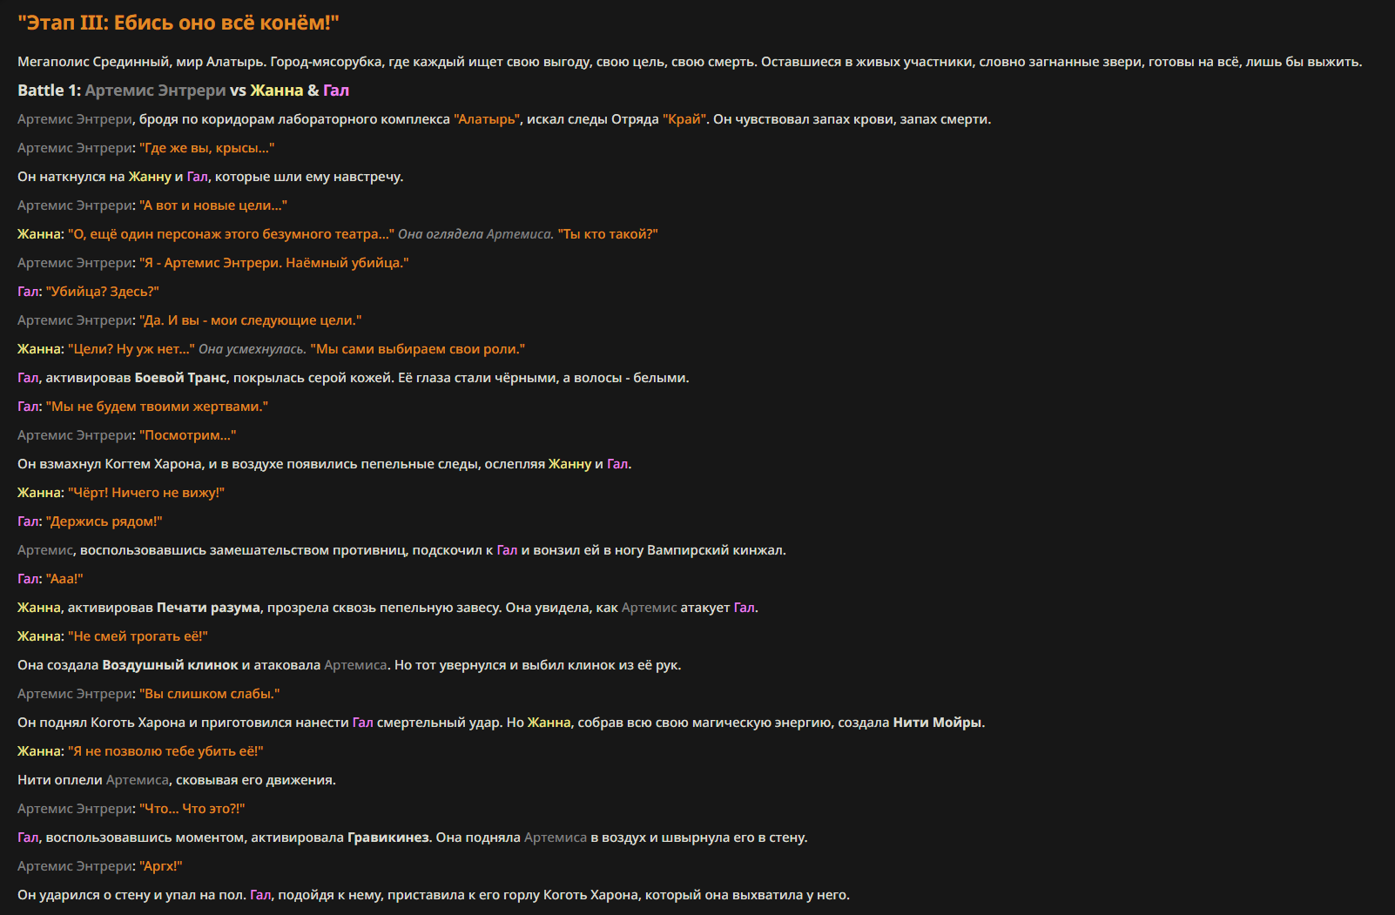Click the orange word "Алатырь" in quotes
Viewport: 1395px width, 915px height.
pyautogui.click(x=488, y=119)
